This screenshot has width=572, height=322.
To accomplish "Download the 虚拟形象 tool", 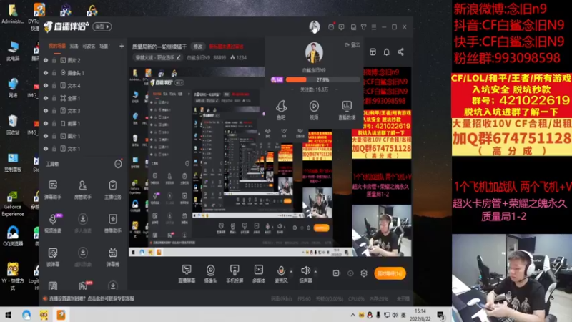I will coord(83,256).
